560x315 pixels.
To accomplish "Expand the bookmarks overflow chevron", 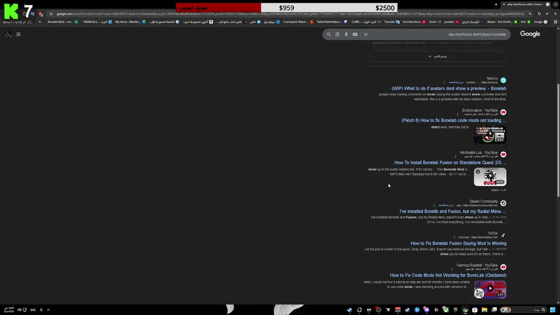I will pos(40,22).
